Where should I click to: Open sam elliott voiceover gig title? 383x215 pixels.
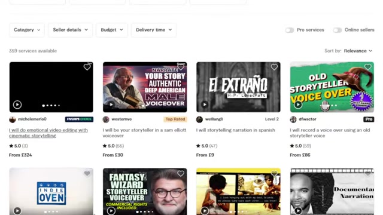[144, 133]
